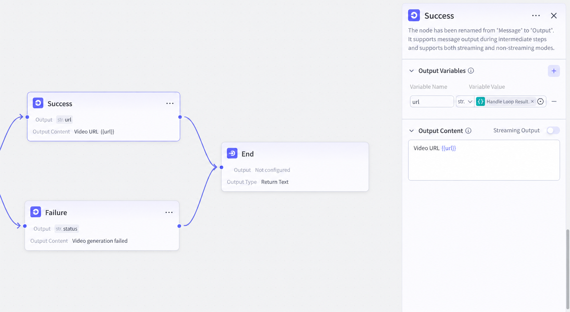Click the side panel vertical scrollbar
Screen dimensions: 570x312
pos(568,269)
